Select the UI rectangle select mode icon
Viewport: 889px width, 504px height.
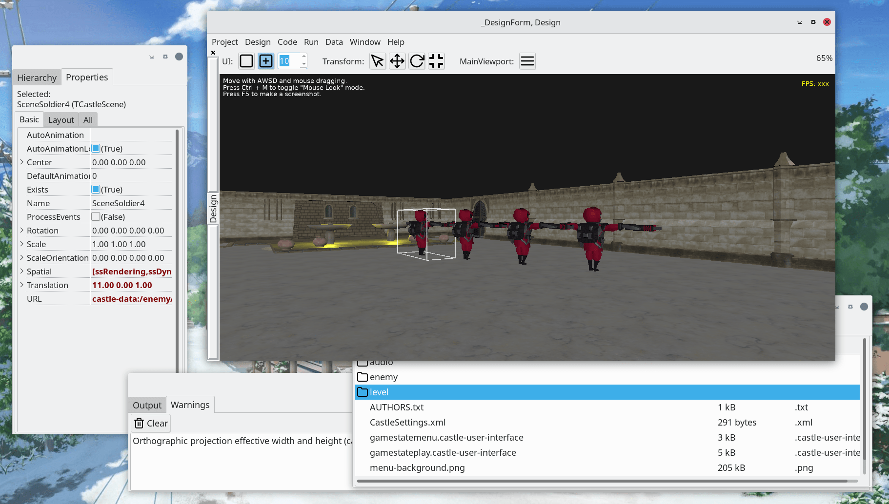click(246, 61)
